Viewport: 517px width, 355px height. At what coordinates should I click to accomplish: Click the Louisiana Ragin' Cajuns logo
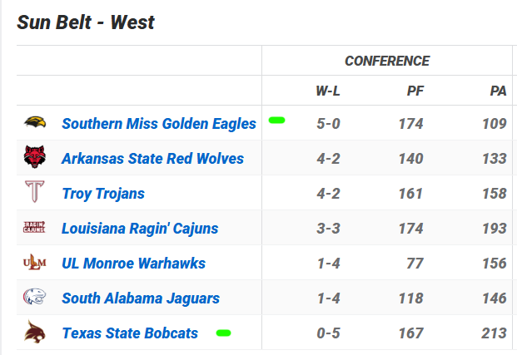(35, 228)
